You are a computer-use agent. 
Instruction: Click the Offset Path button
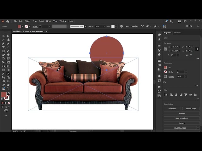(172, 109)
